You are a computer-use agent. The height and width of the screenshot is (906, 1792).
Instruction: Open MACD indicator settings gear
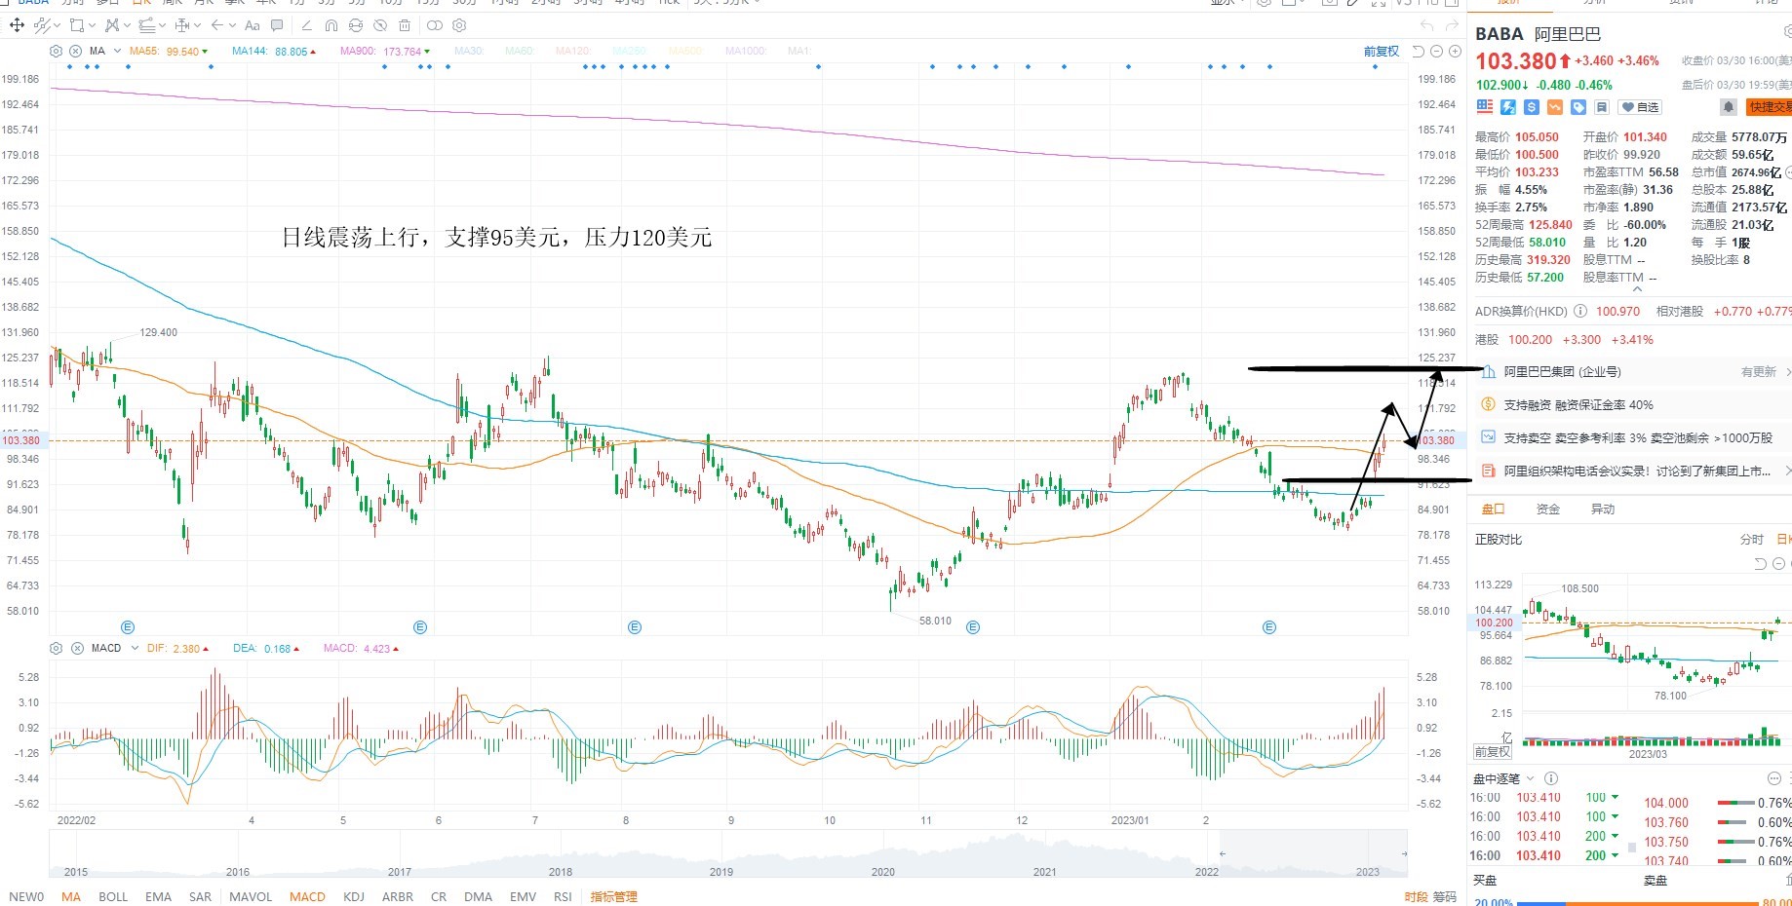[x=57, y=648]
